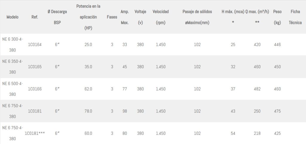Click the Ref. column header
306x144 pixels.
[x=35, y=17]
